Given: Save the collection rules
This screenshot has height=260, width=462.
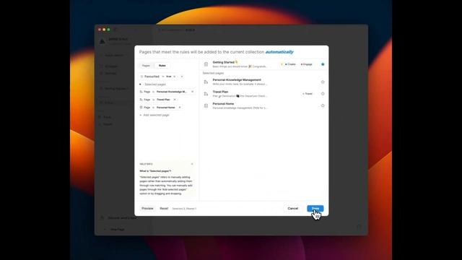Looking at the screenshot, I should click(315, 209).
